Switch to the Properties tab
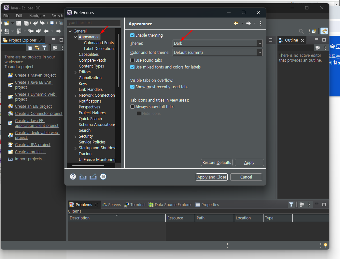This screenshot has width=340, height=259. click(x=207, y=204)
